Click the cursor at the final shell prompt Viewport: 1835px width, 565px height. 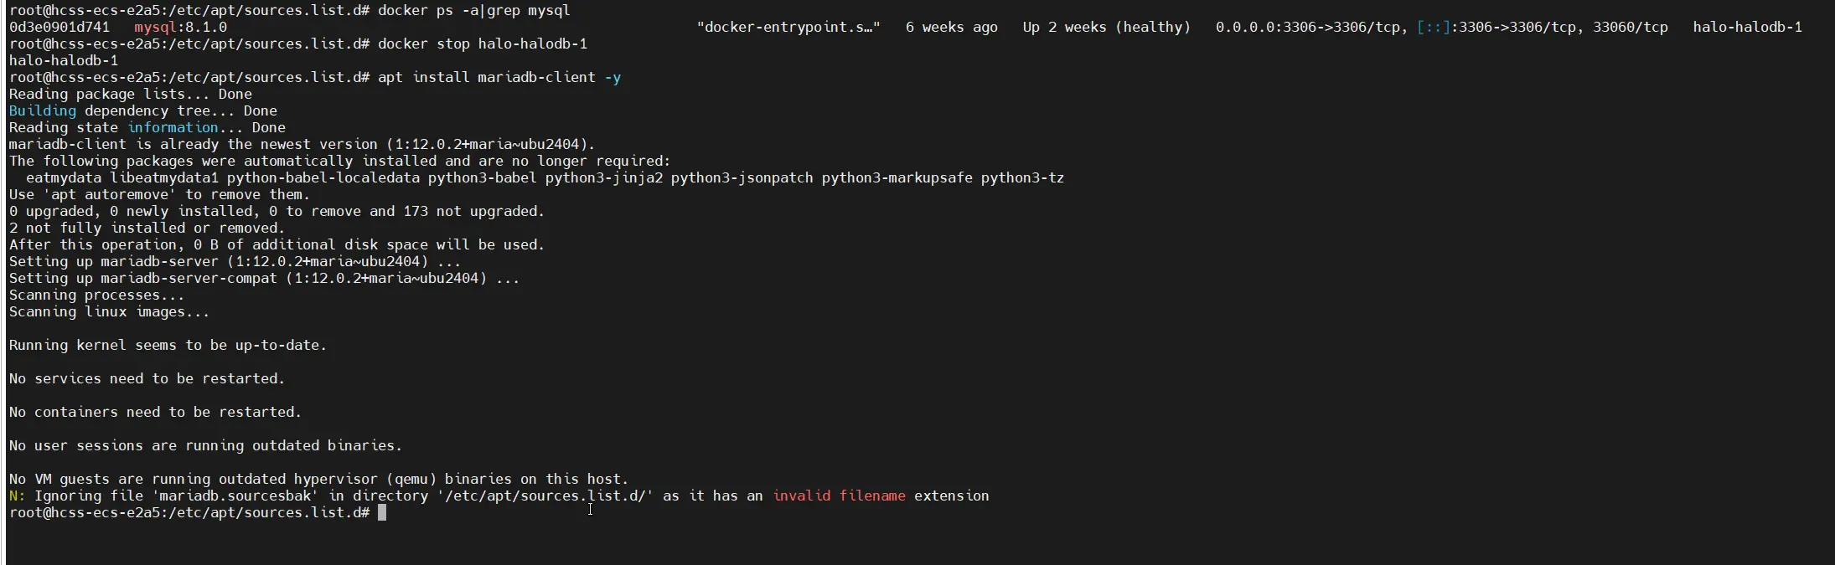(382, 512)
